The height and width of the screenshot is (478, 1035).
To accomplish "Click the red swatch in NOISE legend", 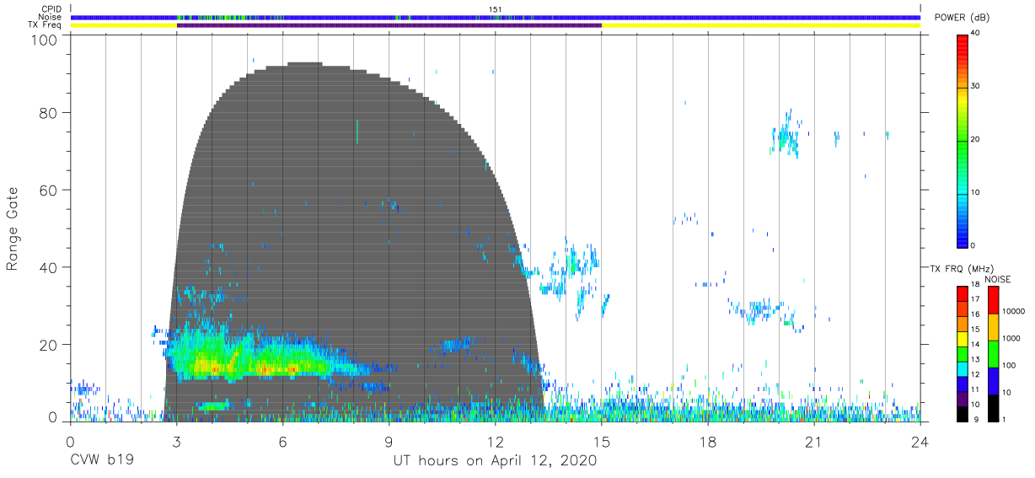I will 993,299.
